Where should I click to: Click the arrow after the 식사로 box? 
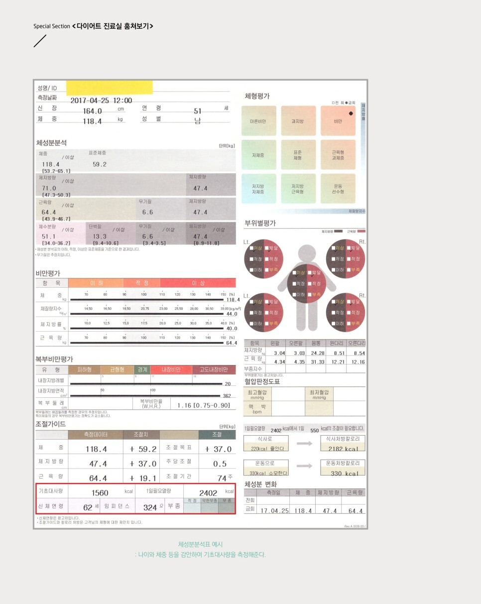(x=304, y=443)
